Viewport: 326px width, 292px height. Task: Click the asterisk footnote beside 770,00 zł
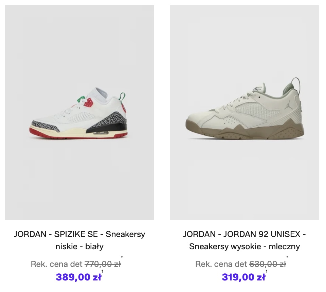[122, 257]
